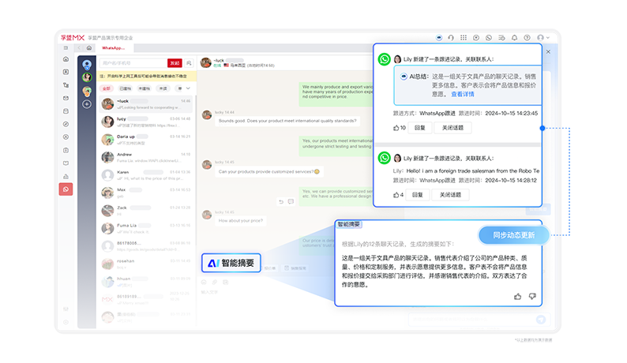This screenshot has width=627, height=363.
Task: Thumbs up the smart summary
Action: click(518, 296)
